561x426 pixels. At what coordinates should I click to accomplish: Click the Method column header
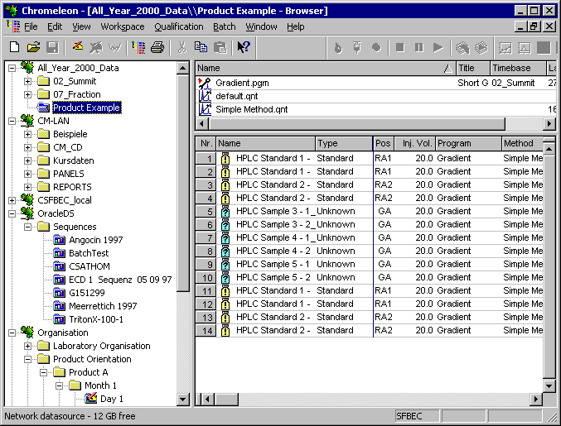(522, 143)
